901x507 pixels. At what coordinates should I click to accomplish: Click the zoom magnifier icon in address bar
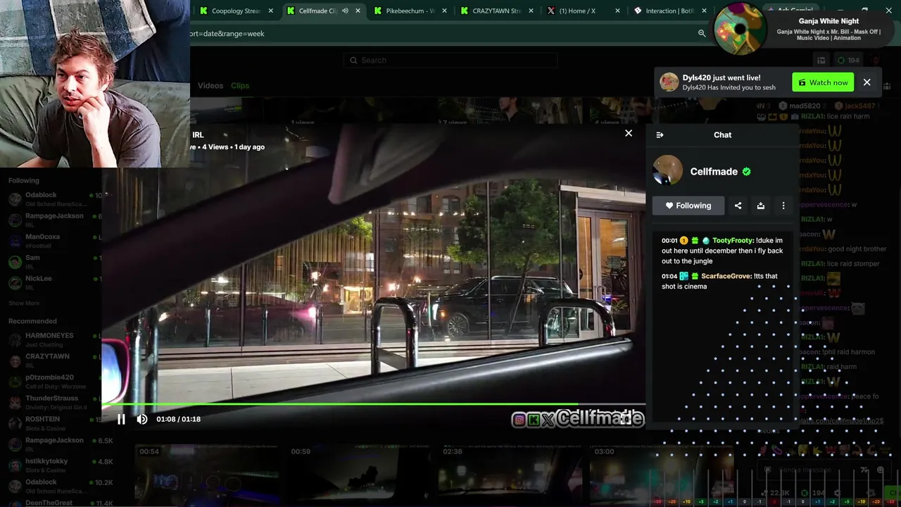click(x=702, y=34)
